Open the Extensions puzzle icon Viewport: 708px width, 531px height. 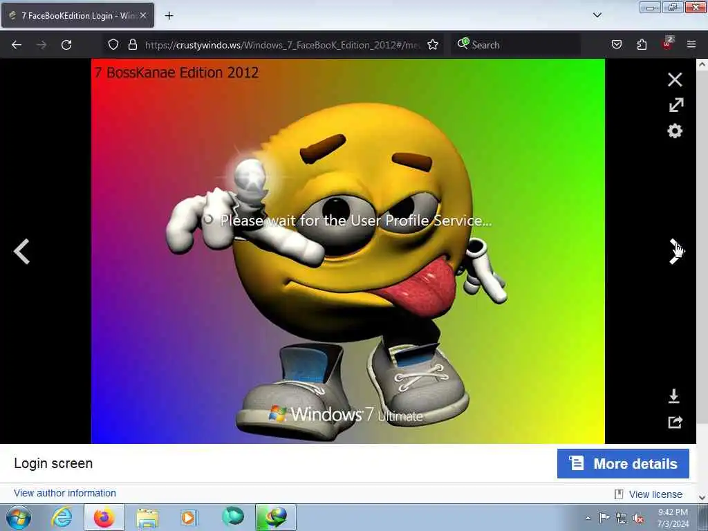pyautogui.click(x=642, y=44)
